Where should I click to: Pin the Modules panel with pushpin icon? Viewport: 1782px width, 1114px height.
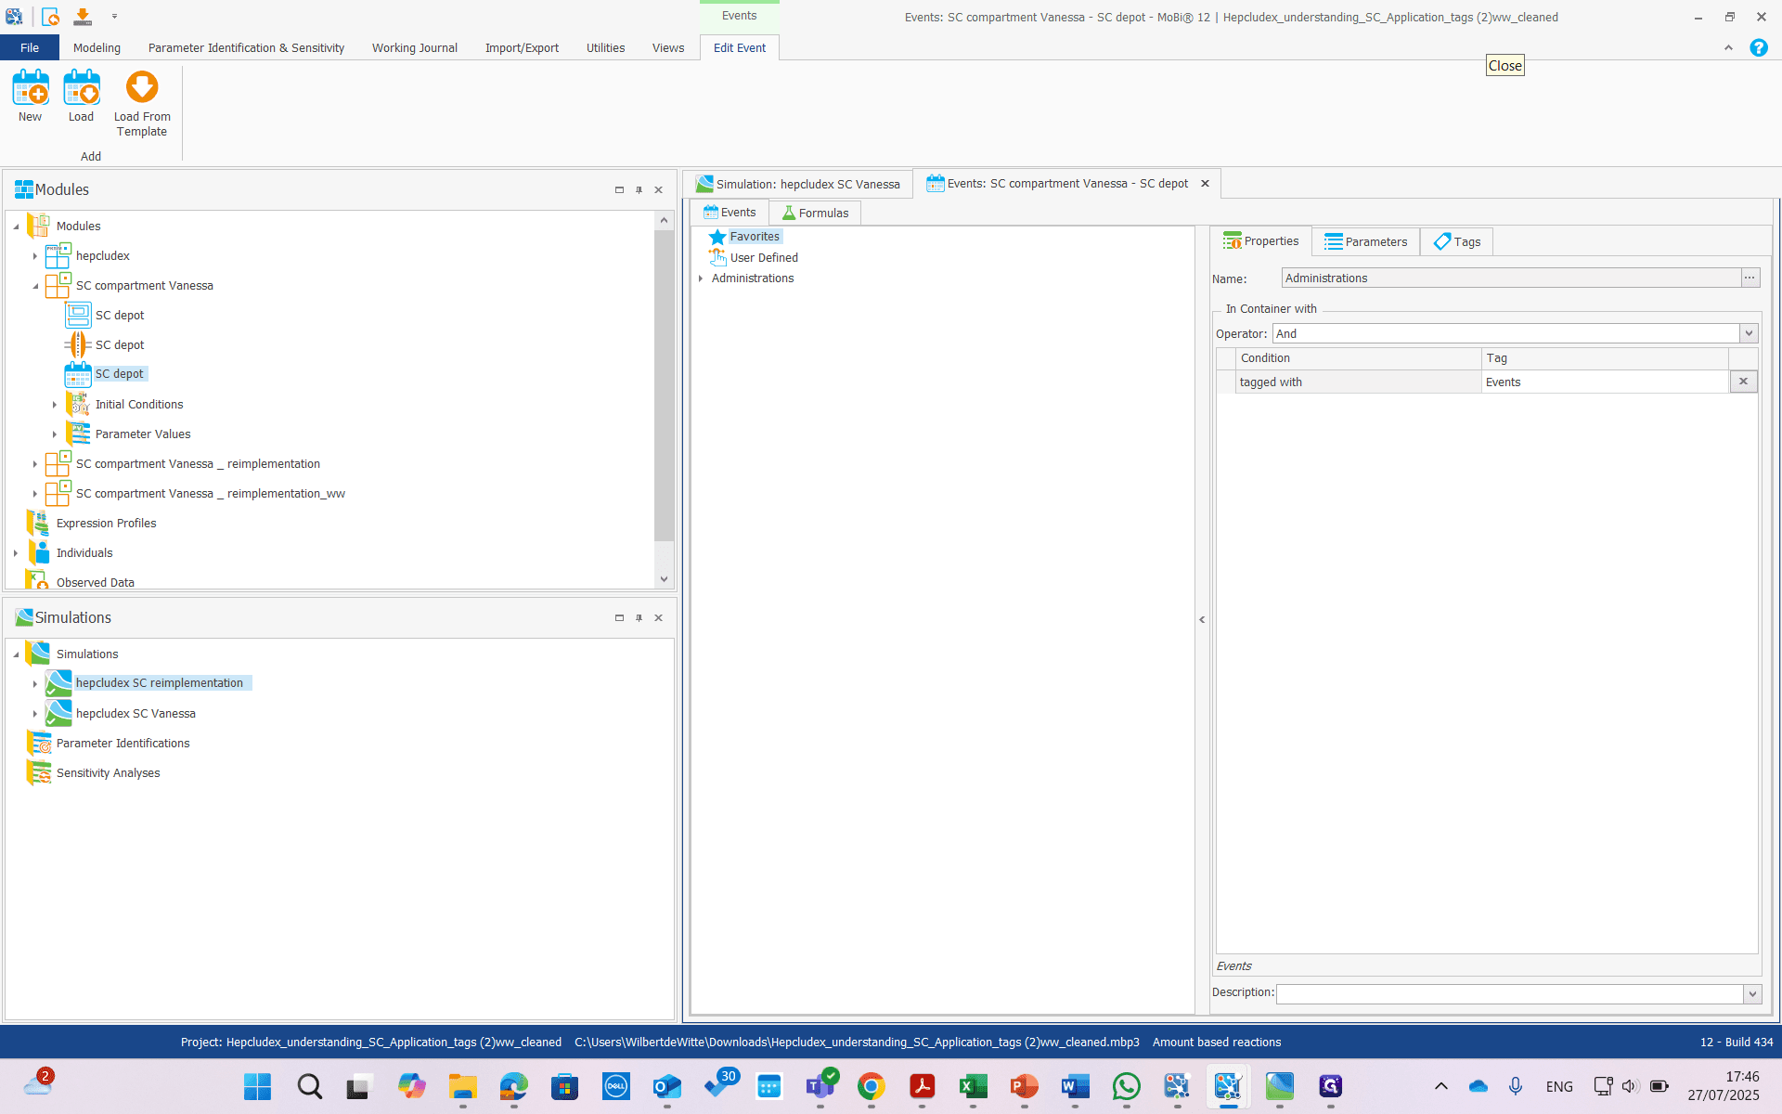coord(639,189)
